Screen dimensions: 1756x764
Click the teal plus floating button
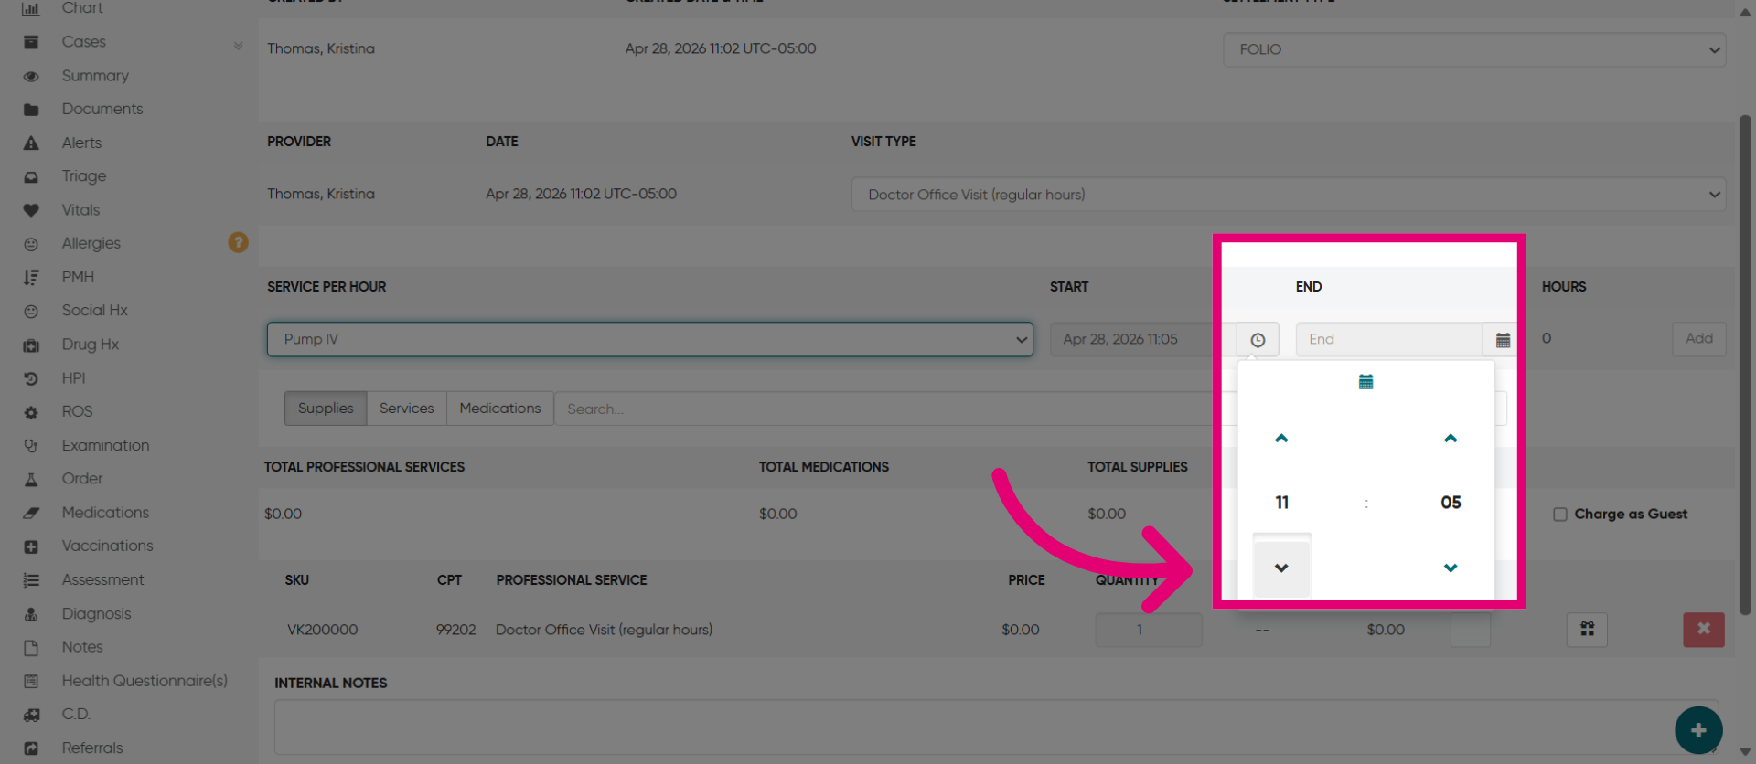click(x=1698, y=730)
